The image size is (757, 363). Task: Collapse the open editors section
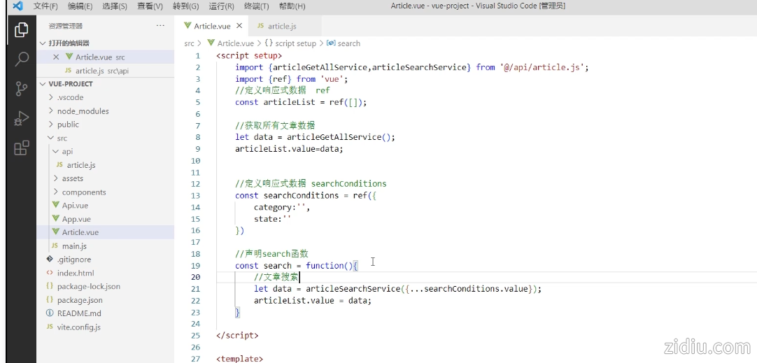[43, 43]
